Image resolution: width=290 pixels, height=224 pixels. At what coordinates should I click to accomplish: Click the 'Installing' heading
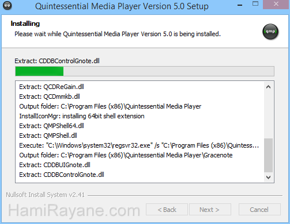click(x=25, y=24)
